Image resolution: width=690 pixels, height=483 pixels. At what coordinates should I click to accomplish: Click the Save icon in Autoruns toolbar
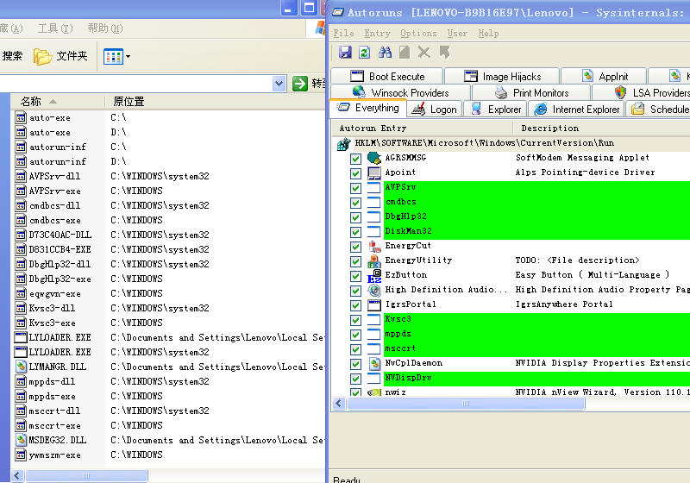345,53
